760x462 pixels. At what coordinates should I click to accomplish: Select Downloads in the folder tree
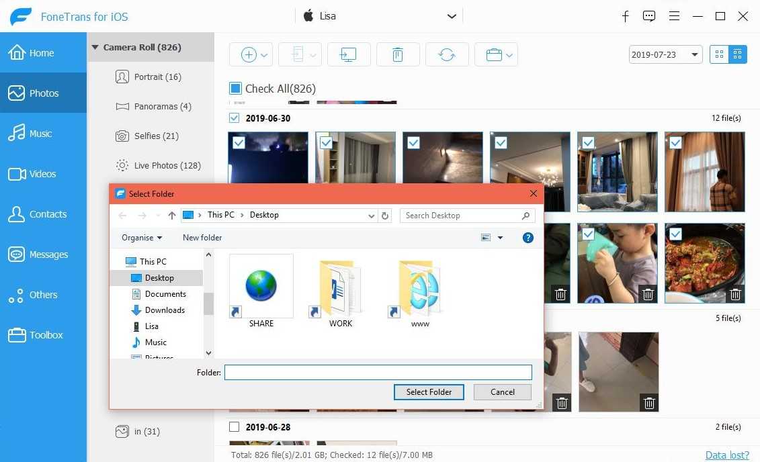(x=165, y=310)
